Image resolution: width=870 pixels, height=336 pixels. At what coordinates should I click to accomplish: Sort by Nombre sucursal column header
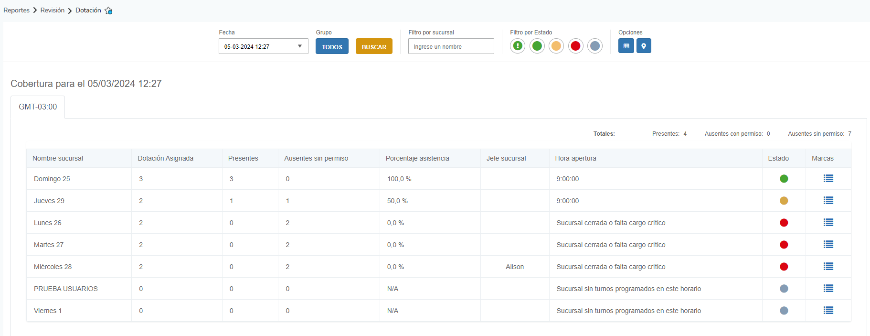(58, 158)
